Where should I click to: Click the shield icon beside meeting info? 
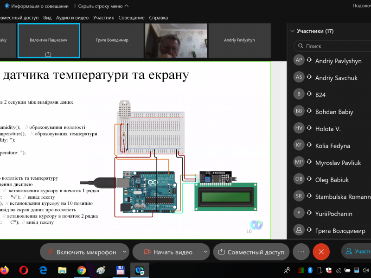7,6
